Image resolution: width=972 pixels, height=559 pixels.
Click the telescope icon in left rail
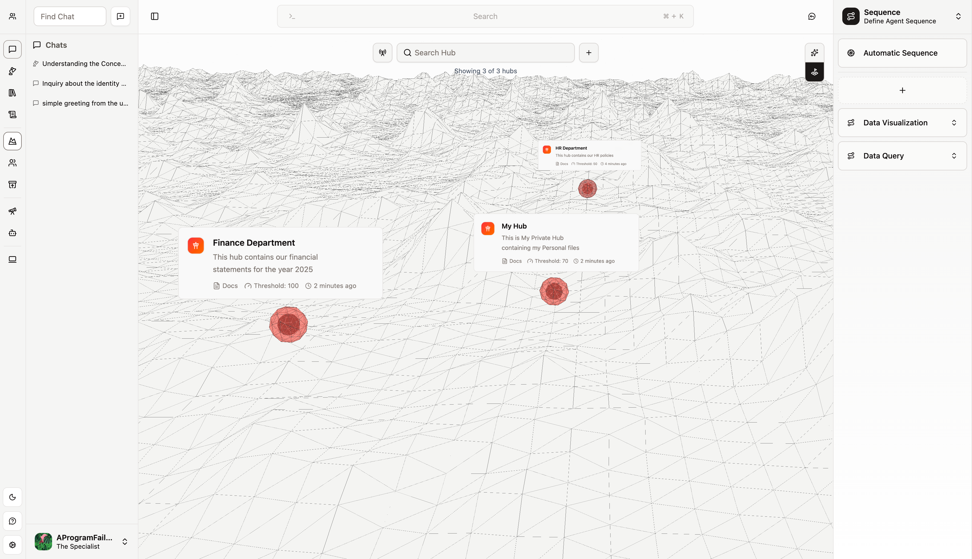coord(12,211)
